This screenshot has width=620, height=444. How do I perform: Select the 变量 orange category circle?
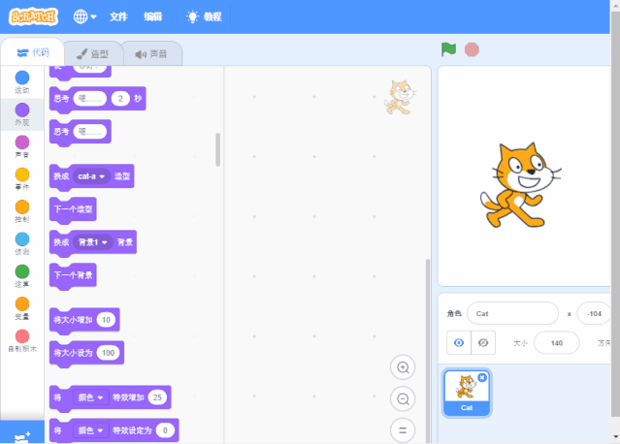(x=22, y=304)
